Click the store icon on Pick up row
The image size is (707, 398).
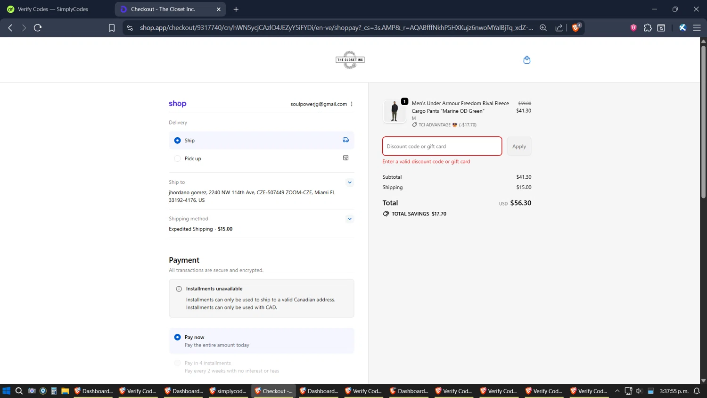345,158
